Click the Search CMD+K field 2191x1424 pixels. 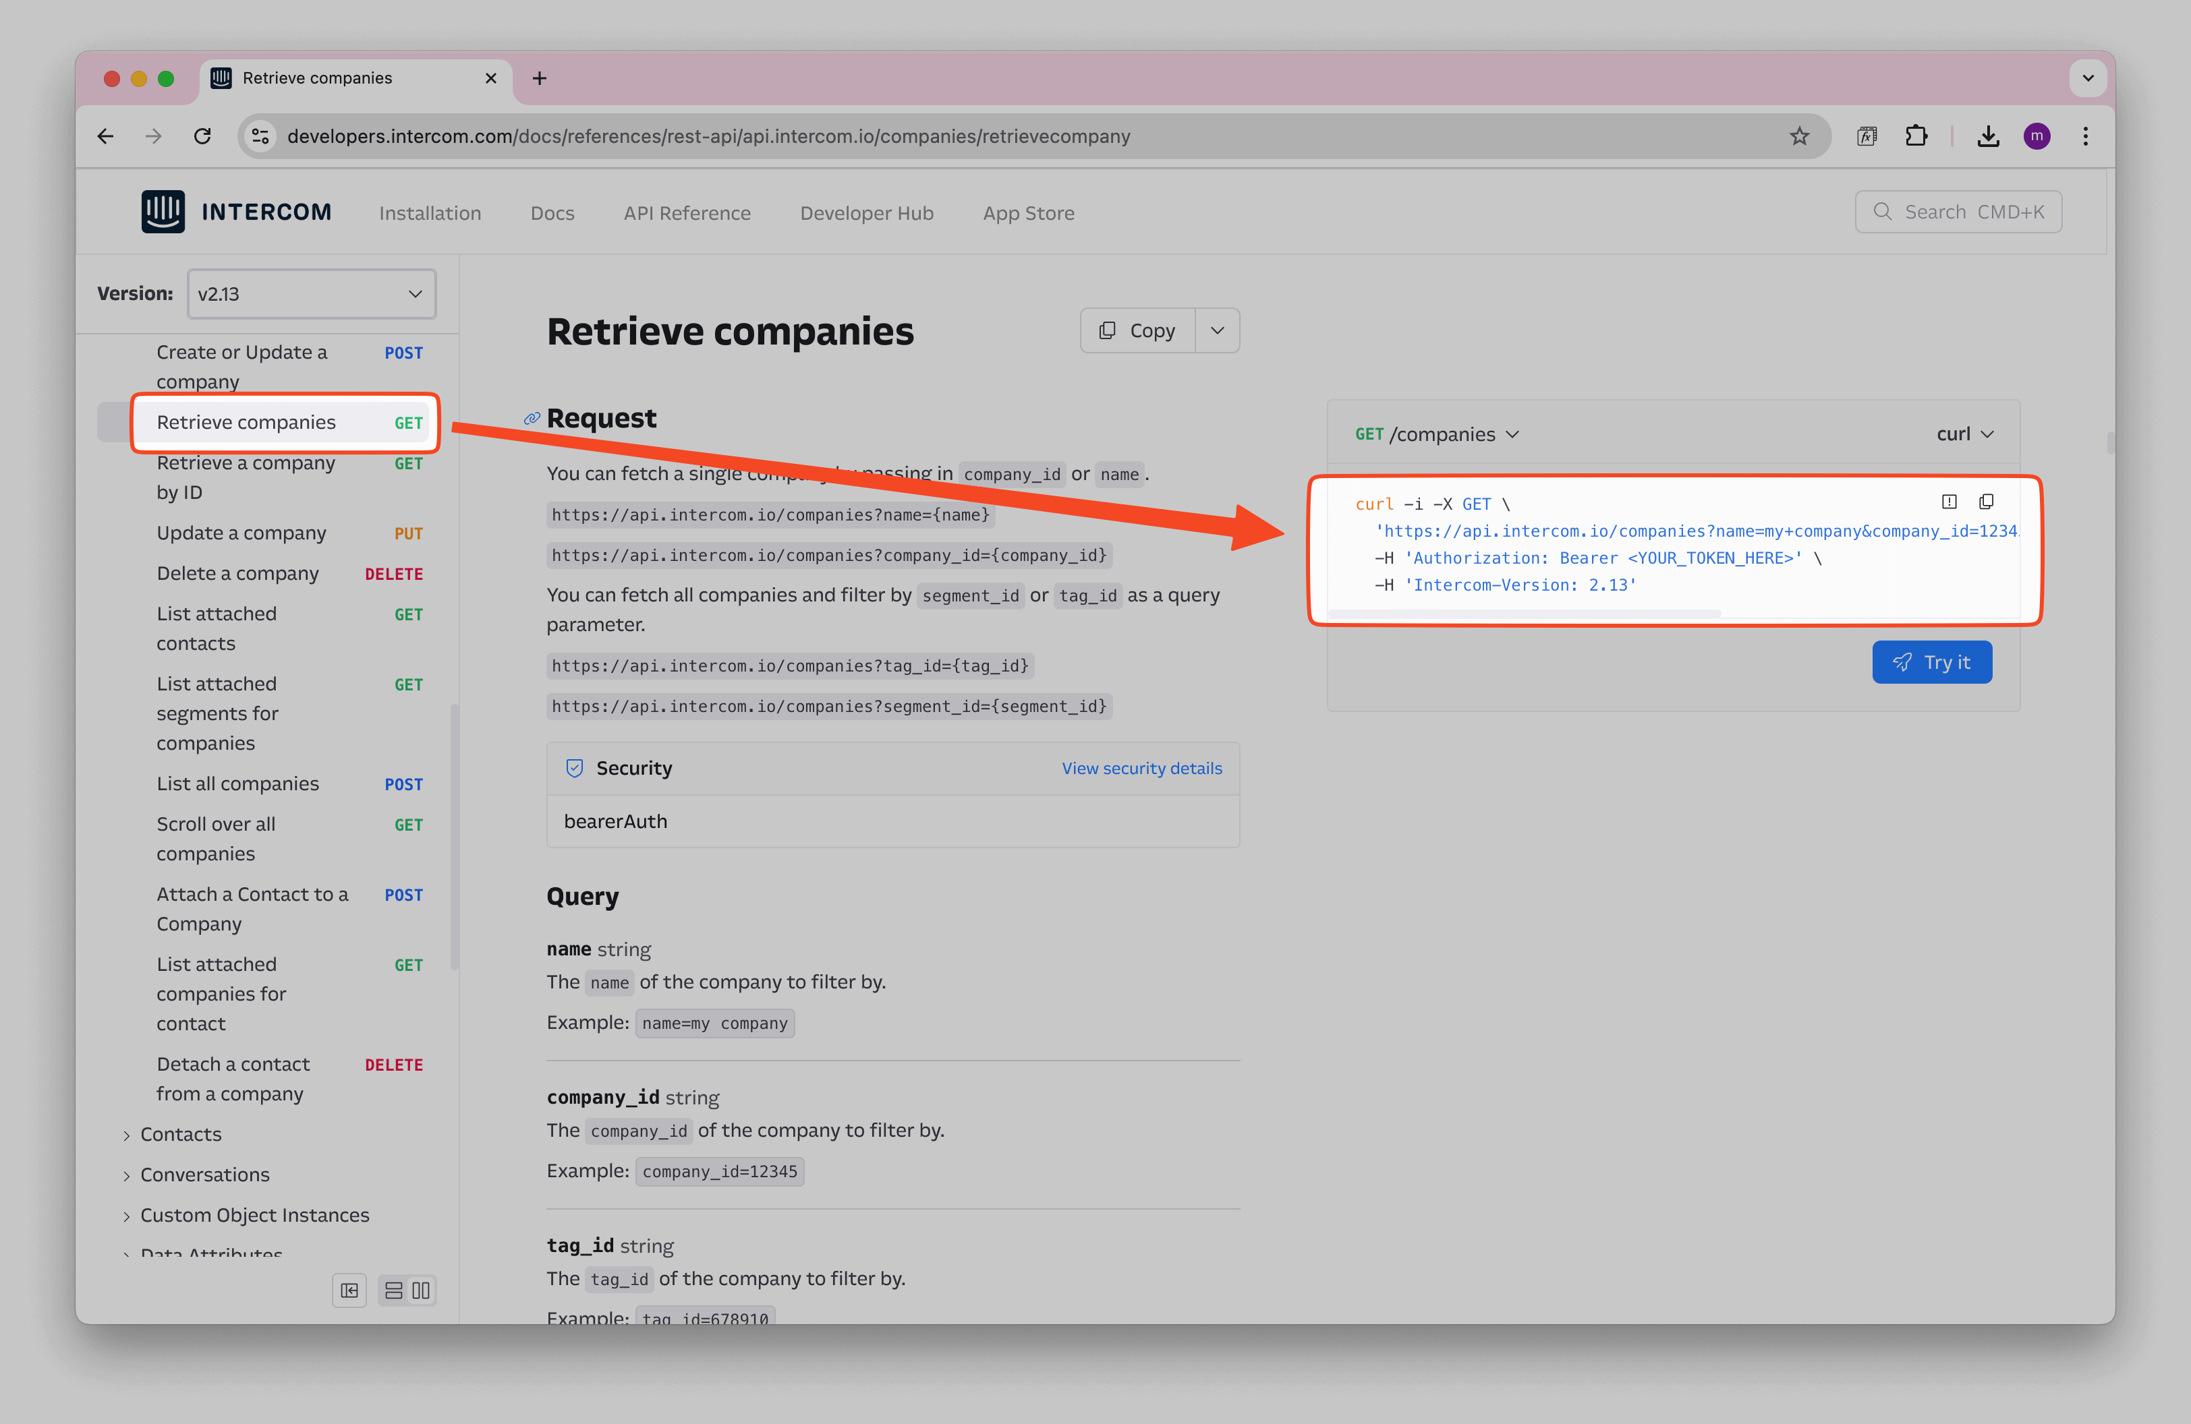tap(1957, 212)
